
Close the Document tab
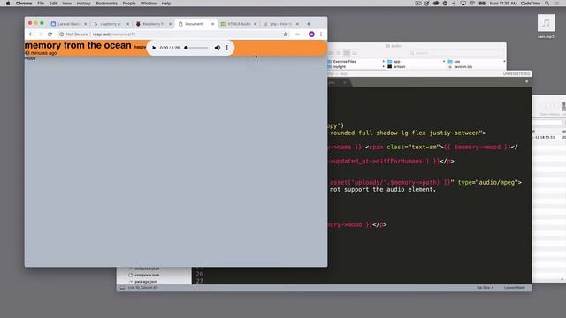[212, 24]
